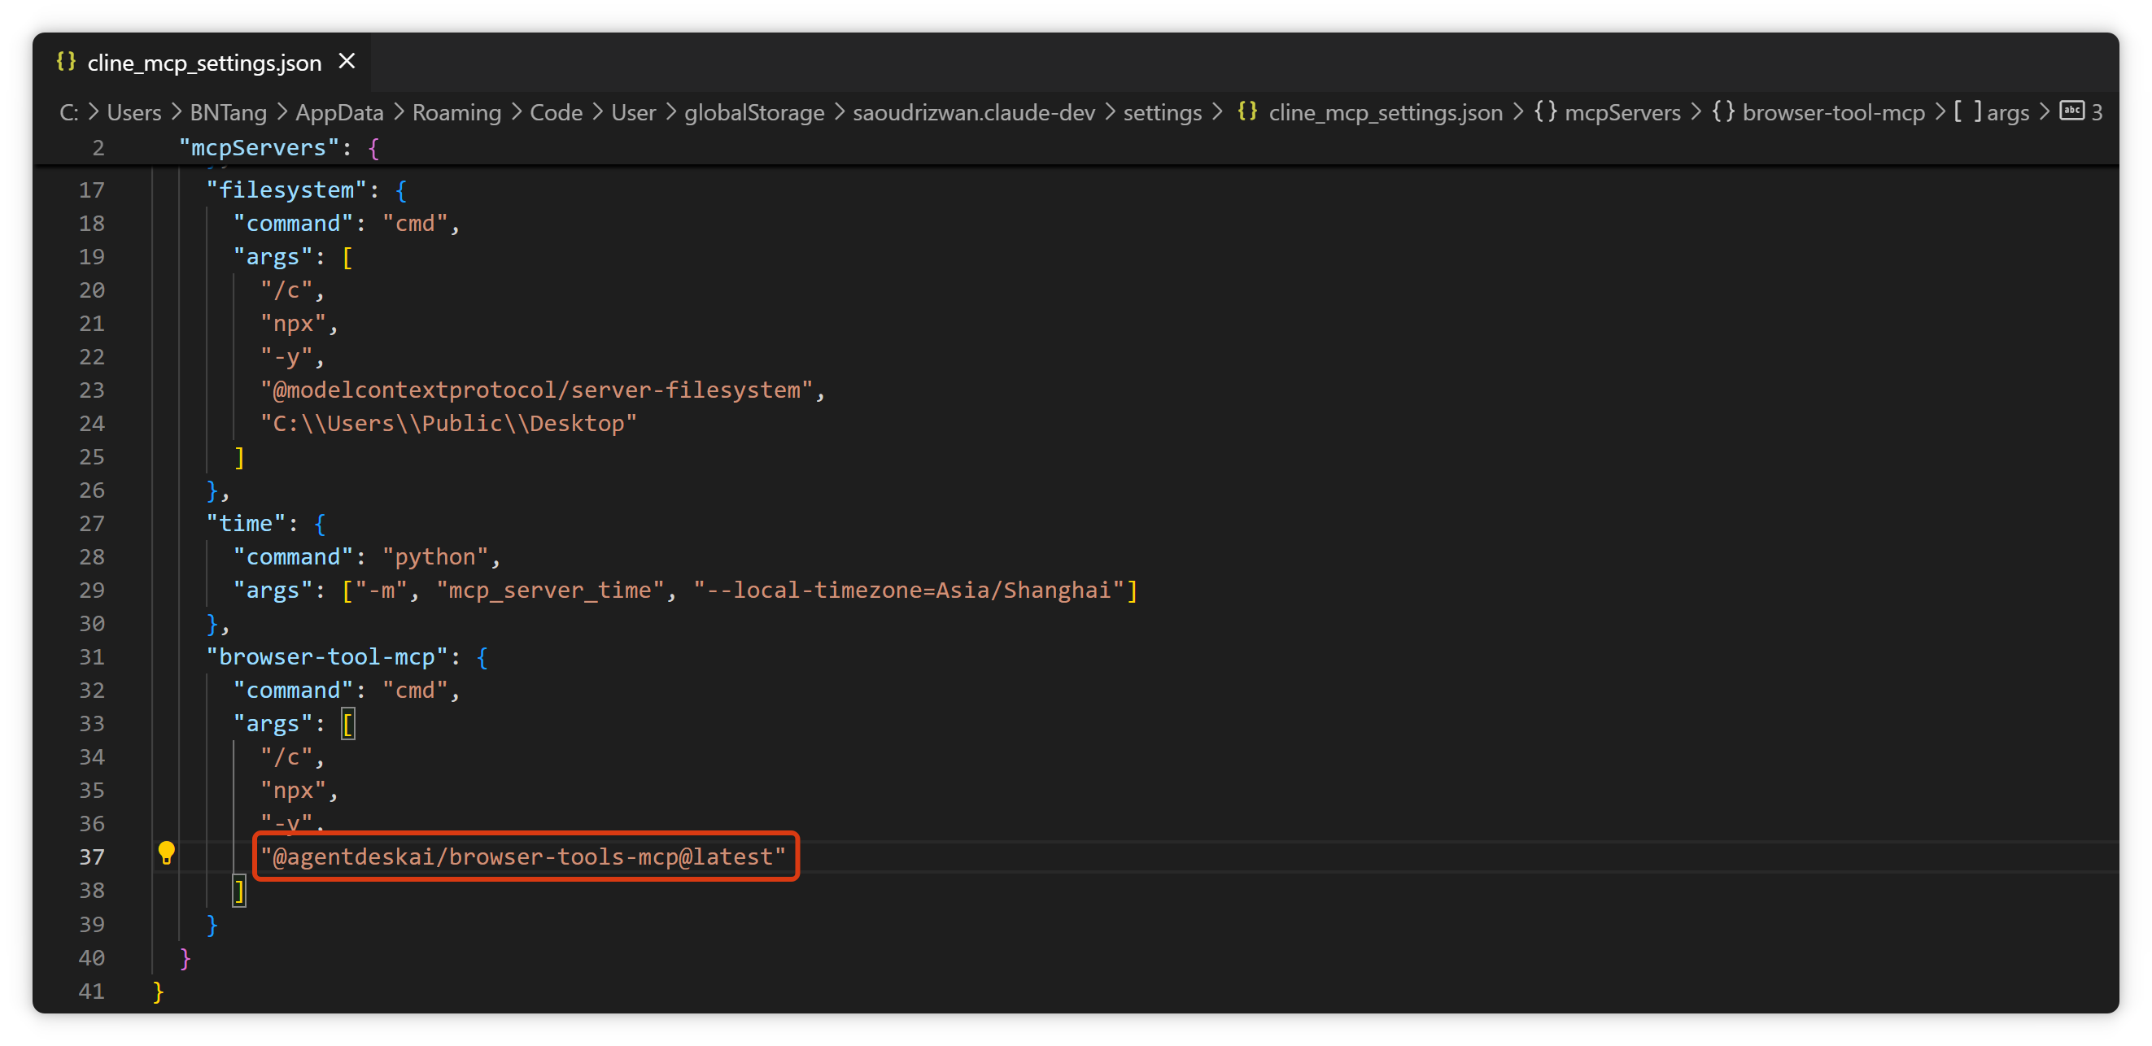The width and height of the screenshot is (2152, 1046).
Task: Click the "filesystem" key on line 17
Action: [x=286, y=190]
